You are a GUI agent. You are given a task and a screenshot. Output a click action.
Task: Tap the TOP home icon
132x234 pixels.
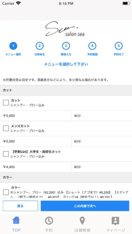pyautogui.click(x=16, y=221)
